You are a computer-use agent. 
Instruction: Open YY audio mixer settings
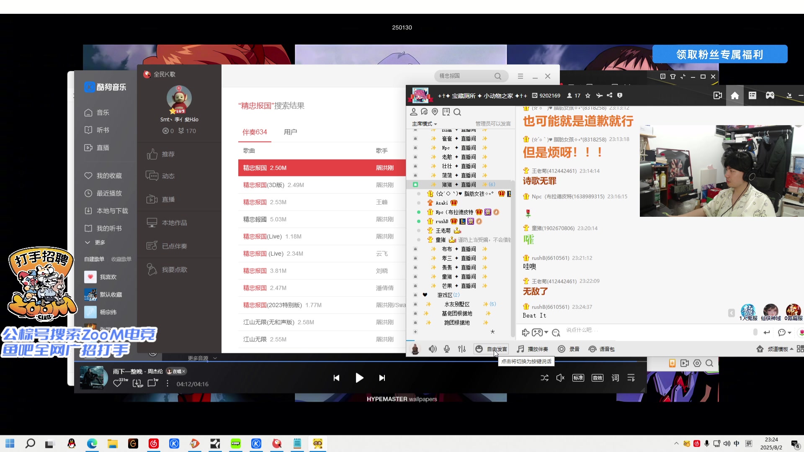pos(462,349)
